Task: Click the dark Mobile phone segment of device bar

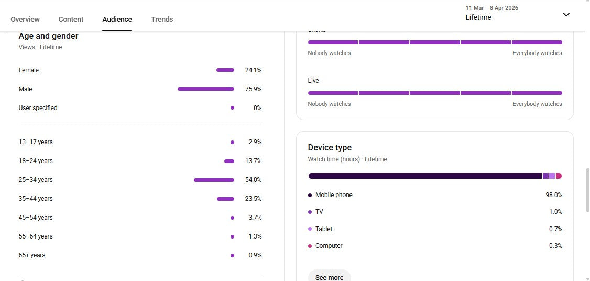Action: pos(425,176)
